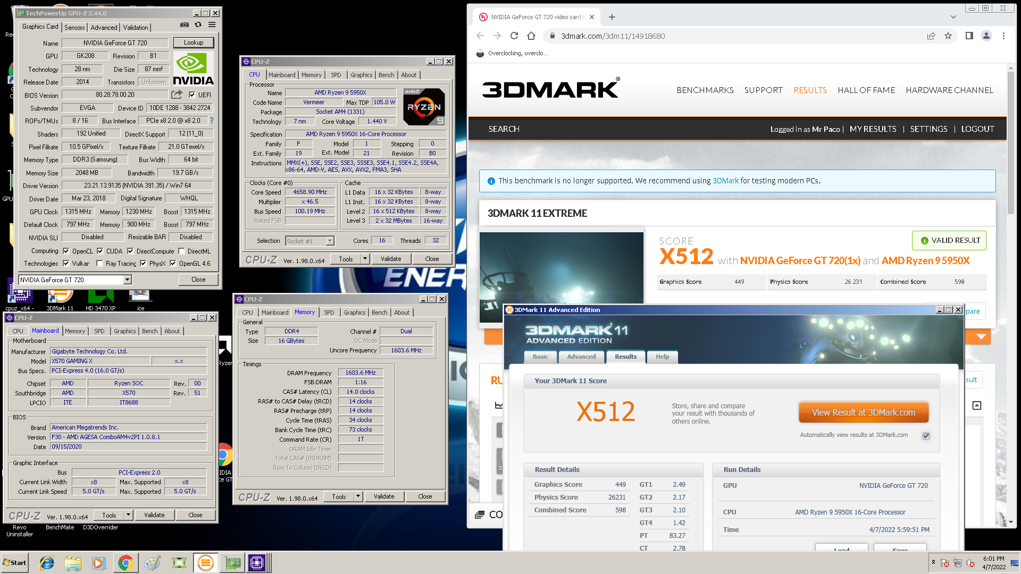Screen dimensions: 1021x574
Task: Click Validate in the CPU-Z Mainboard window
Action: click(154, 515)
